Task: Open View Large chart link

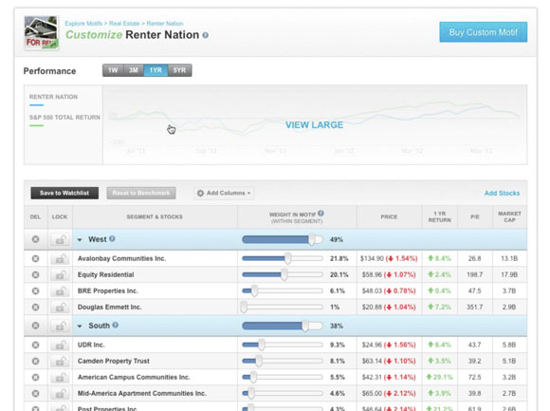Action: tap(314, 125)
